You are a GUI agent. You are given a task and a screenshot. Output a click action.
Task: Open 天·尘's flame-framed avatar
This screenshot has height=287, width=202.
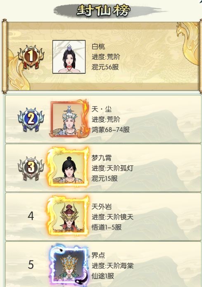69,119
